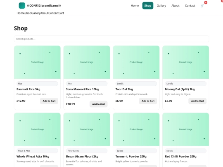Click Flour & Atta tag on Whole Wheat card
This screenshot has width=223, height=167.
click(x=37, y=151)
